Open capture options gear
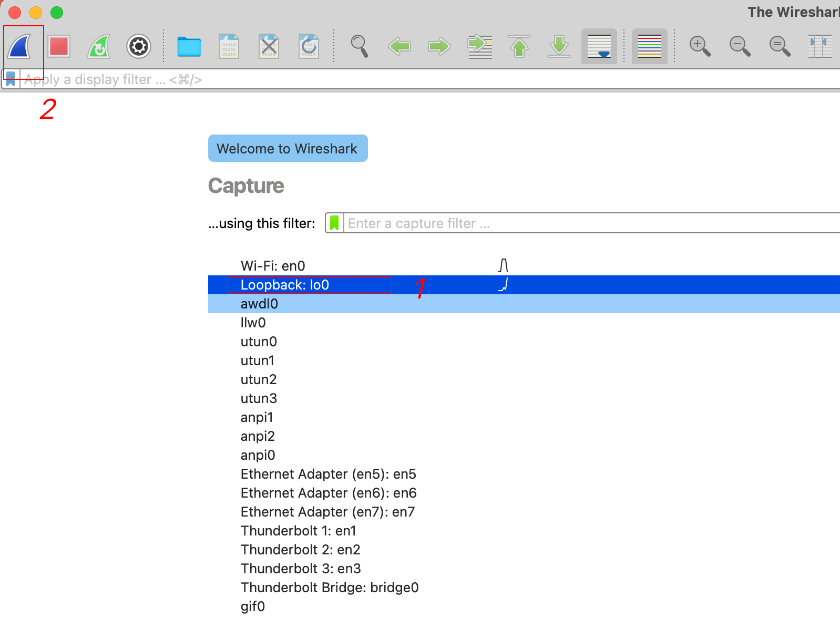Image resolution: width=840 pixels, height=619 pixels. (x=139, y=46)
